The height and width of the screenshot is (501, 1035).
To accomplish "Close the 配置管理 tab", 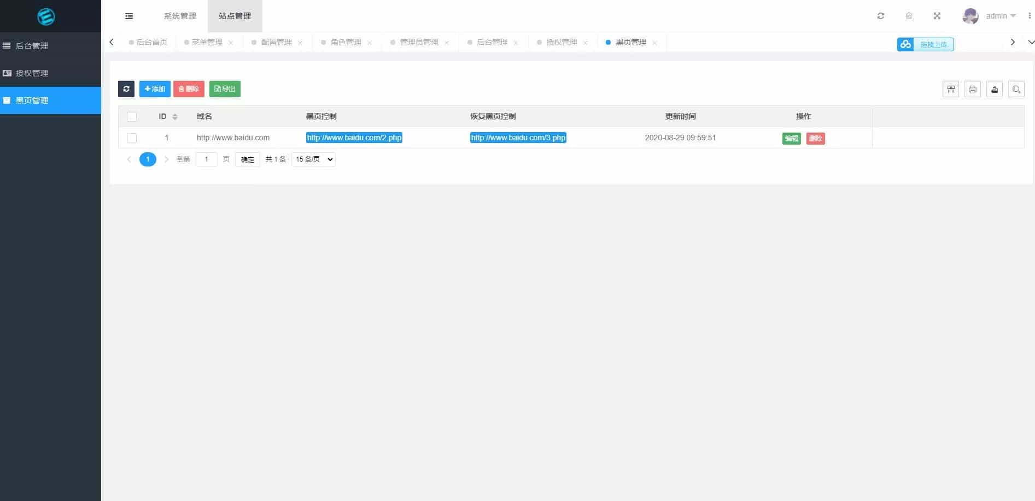I will pos(300,43).
